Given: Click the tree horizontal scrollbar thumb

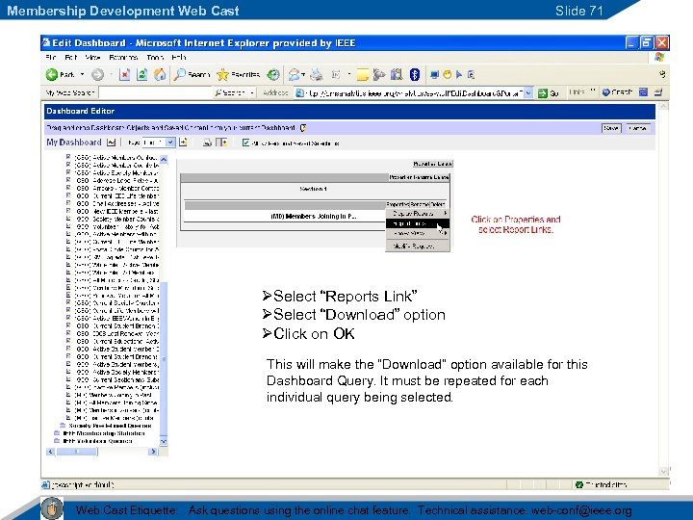Looking at the screenshot, I should pos(76,452).
